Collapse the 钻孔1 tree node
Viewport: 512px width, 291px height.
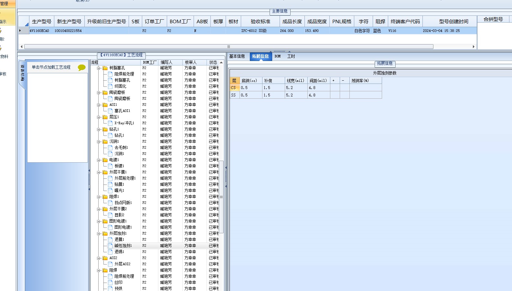(99, 129)
